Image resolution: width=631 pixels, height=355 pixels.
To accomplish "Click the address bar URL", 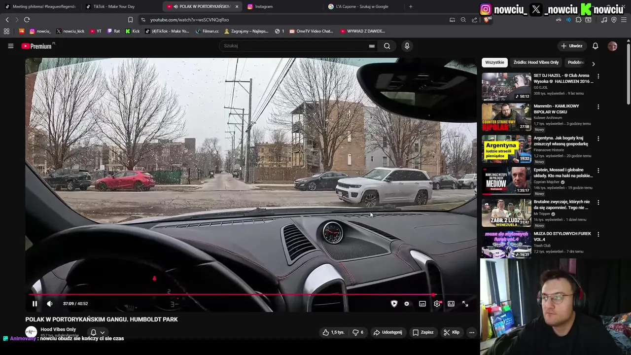I will tap(189, 20).
